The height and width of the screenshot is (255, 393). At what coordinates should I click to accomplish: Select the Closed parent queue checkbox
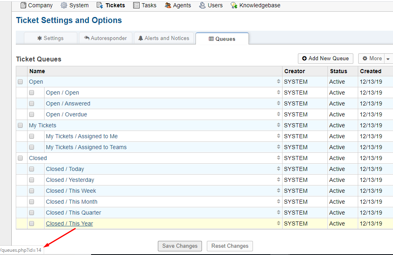pos(20,158)
